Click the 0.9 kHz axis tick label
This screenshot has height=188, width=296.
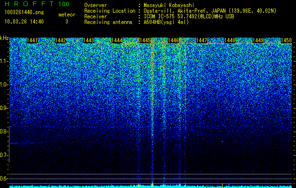(4, 108)
